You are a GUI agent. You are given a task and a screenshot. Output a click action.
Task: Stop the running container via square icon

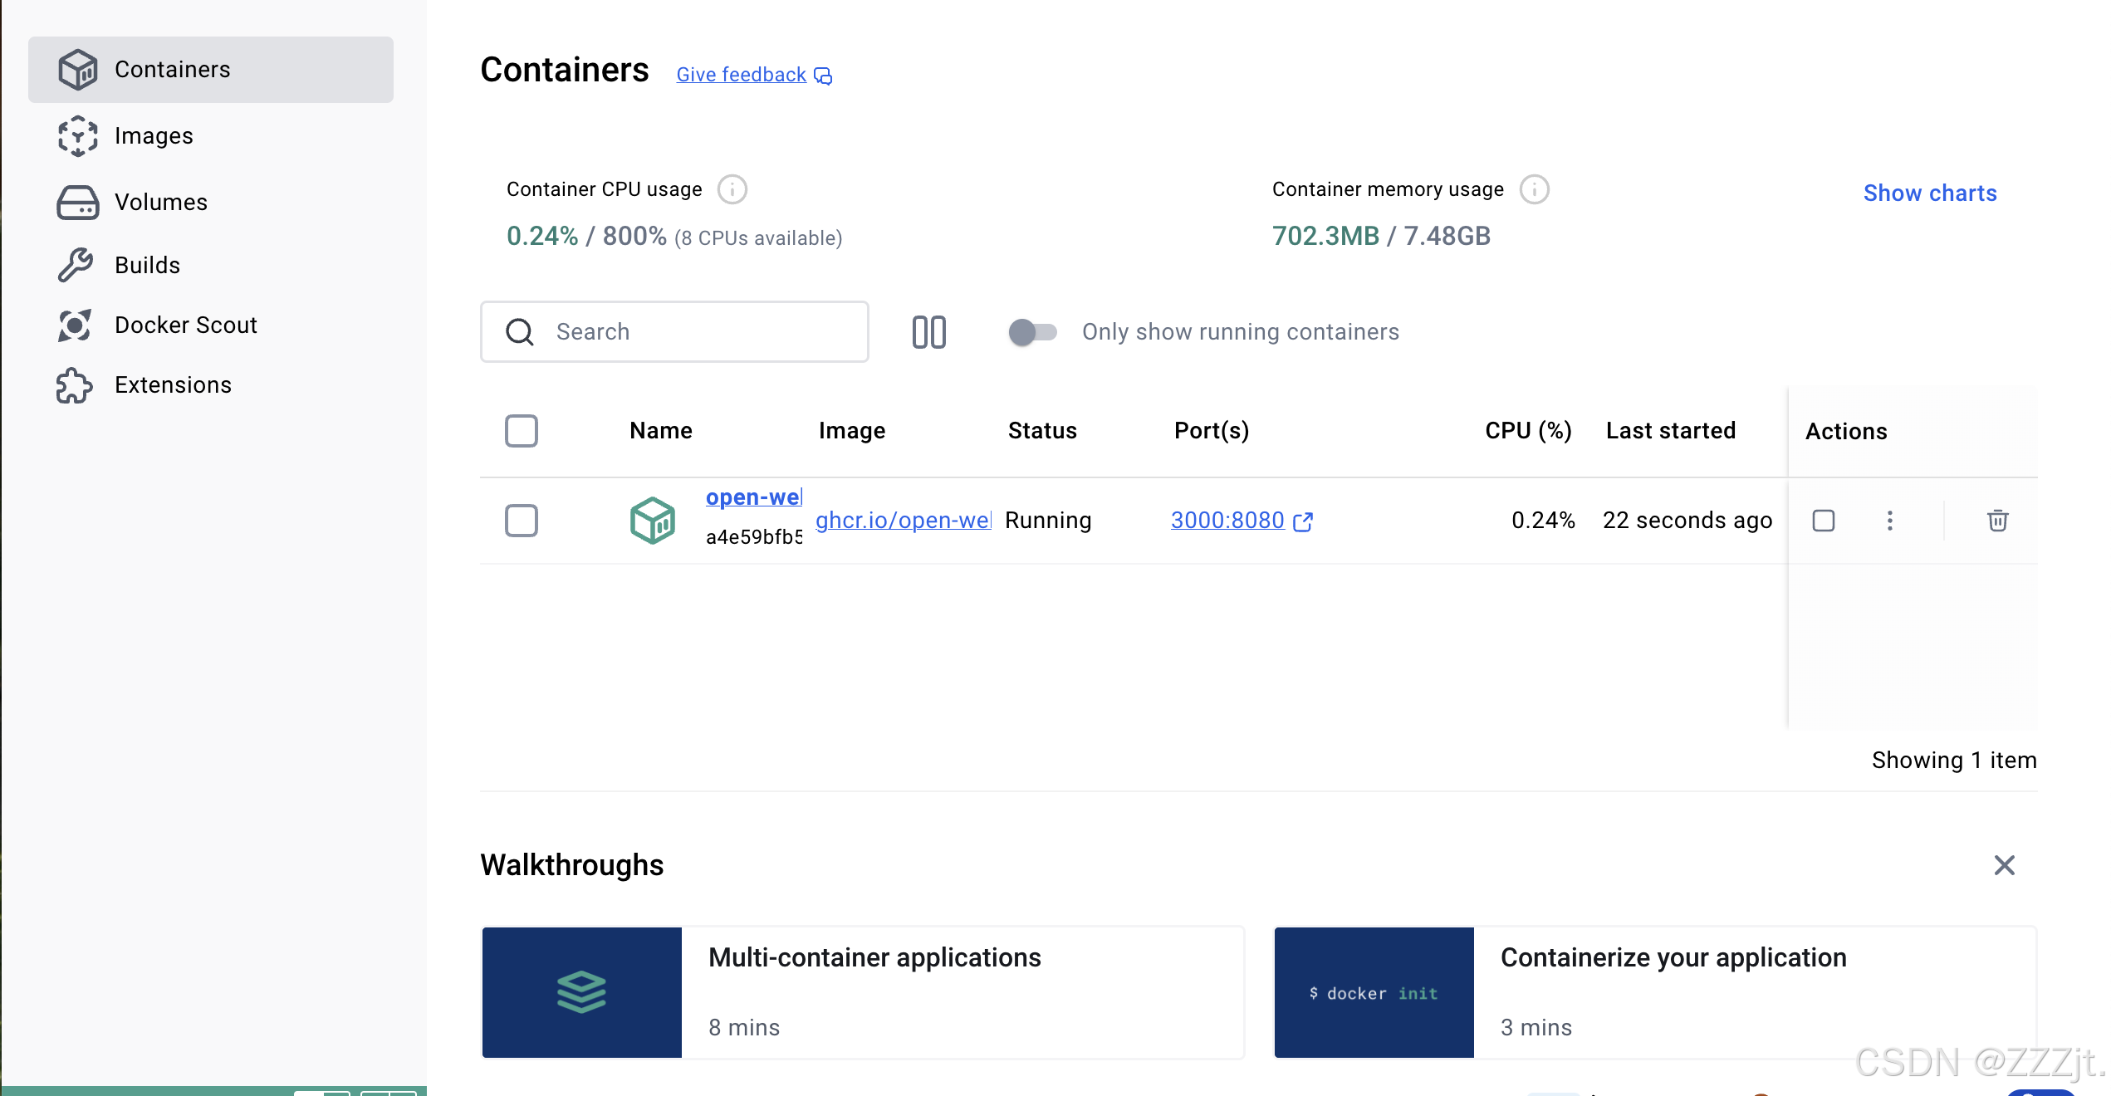pyautogui.click(x=1823, y=521)
